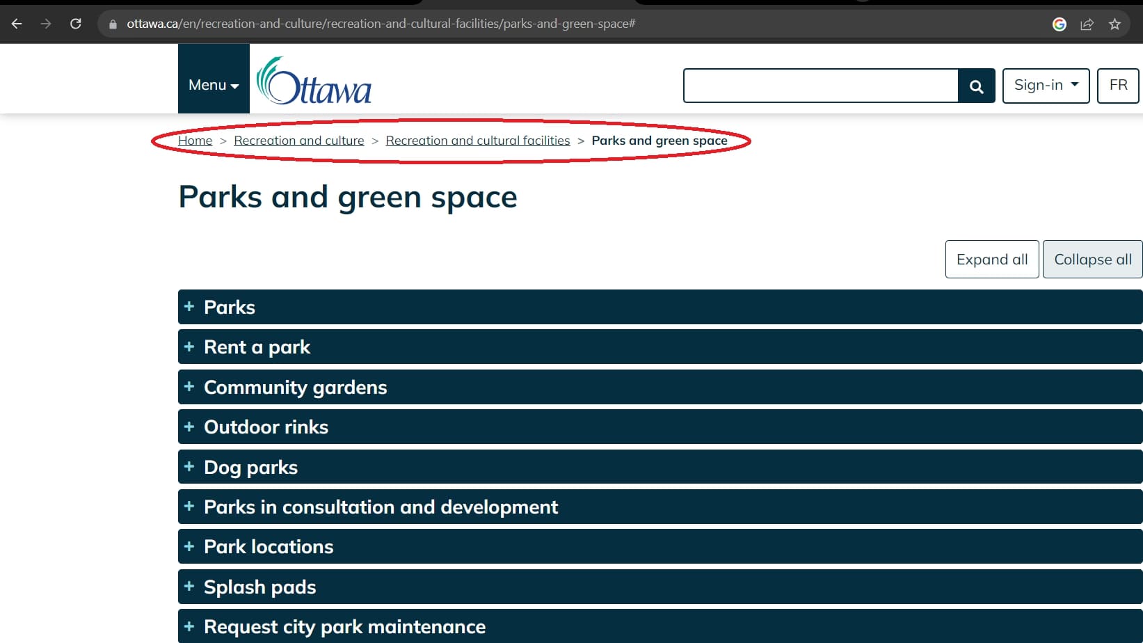Open Recreation and cultural facilities breadcrumb
The image size is (1143, 643).
tap(478, 141)
